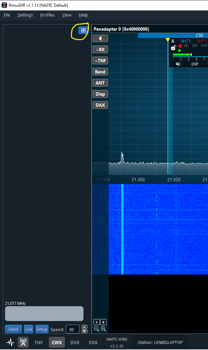This screenshot has height=350, width=208.
Task: Open the red ANT1 transmit antenna selector
Action: tap(202, 41)
